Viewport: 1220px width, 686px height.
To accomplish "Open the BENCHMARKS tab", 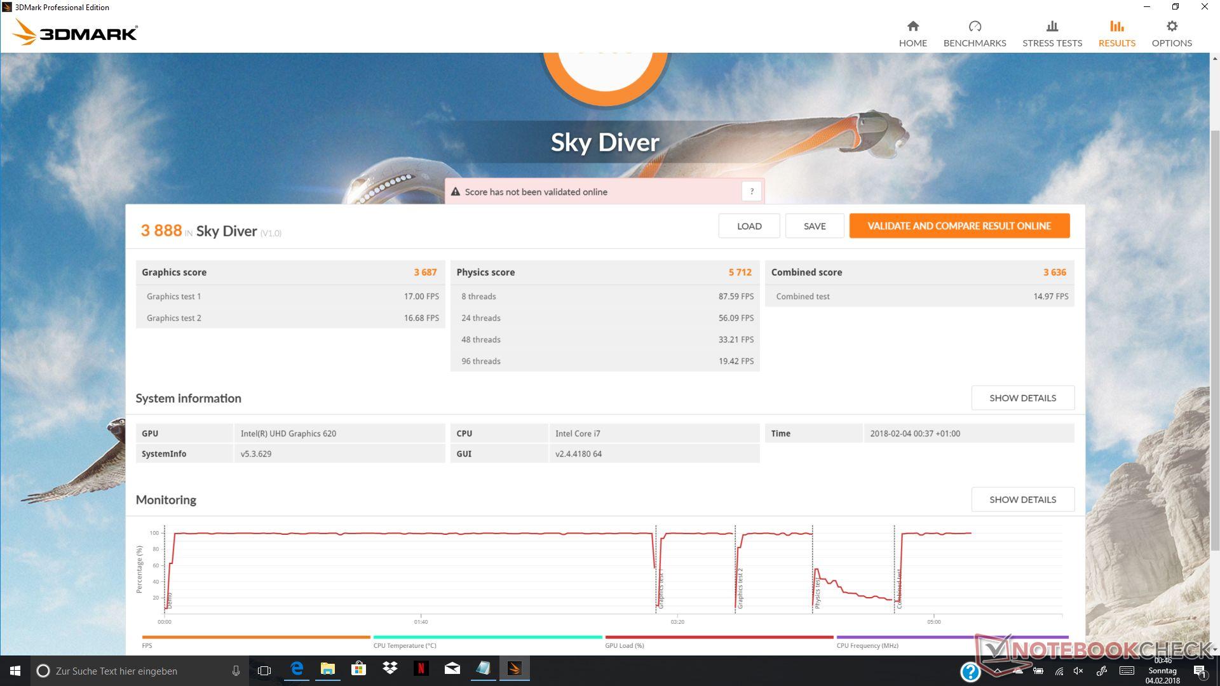I will [x=975, y=34].
